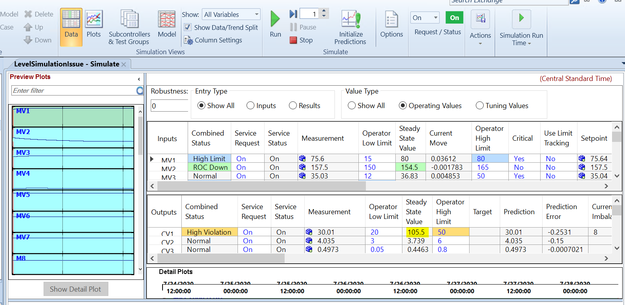Close the LevelSimulationIssue - Simulate tab
Screen dimensions: 625x305
(x=124, y=64)
